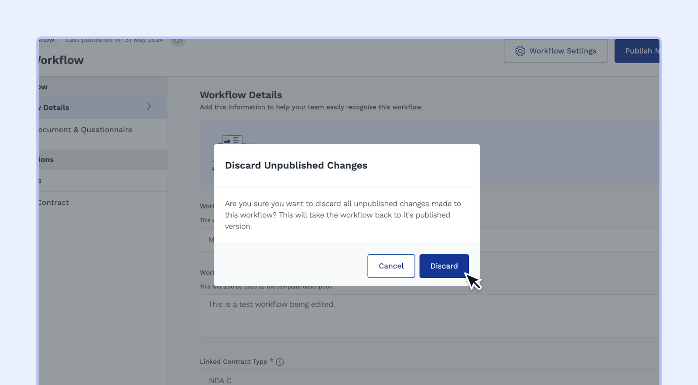Screen dimensions: 698x385
Task: Click the workflow illustration image icon
Action: pos(232,140)
